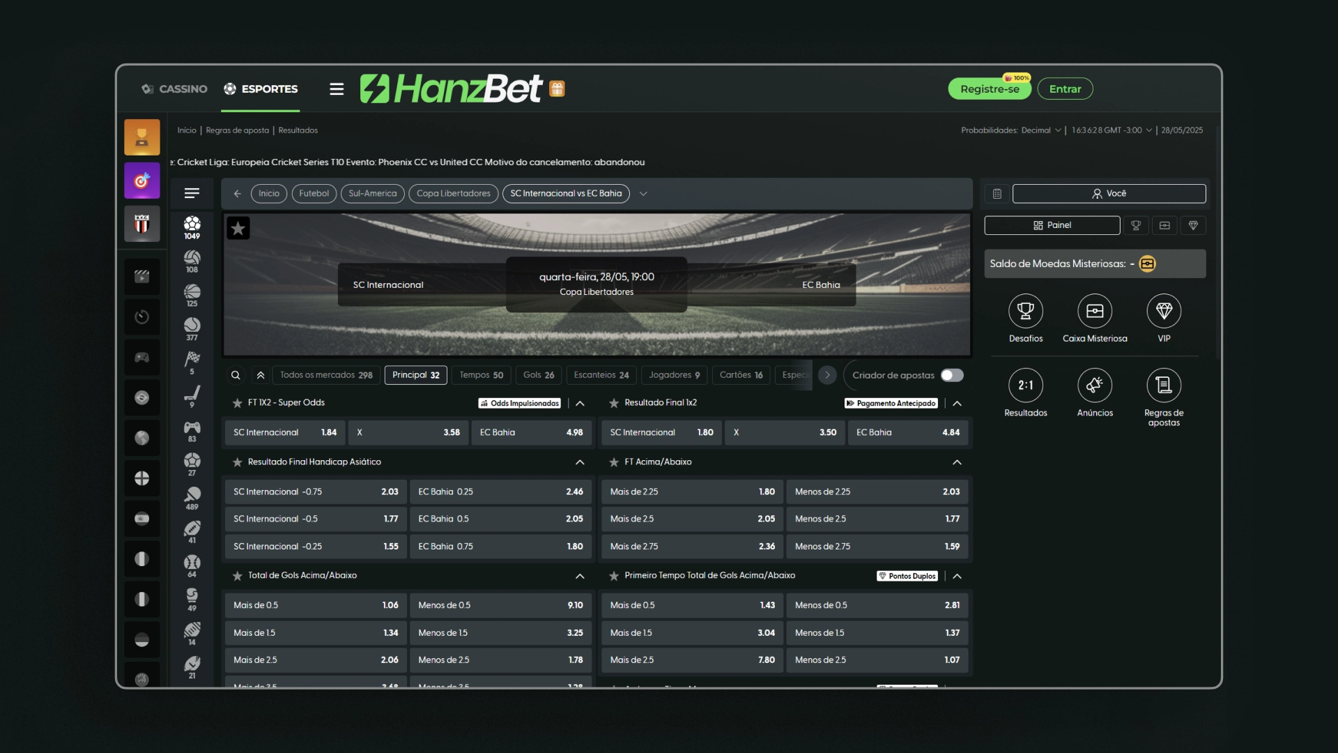Open the Resultados 2:1 icon
1338x753 pixels.
click(x=1026, y=385)
